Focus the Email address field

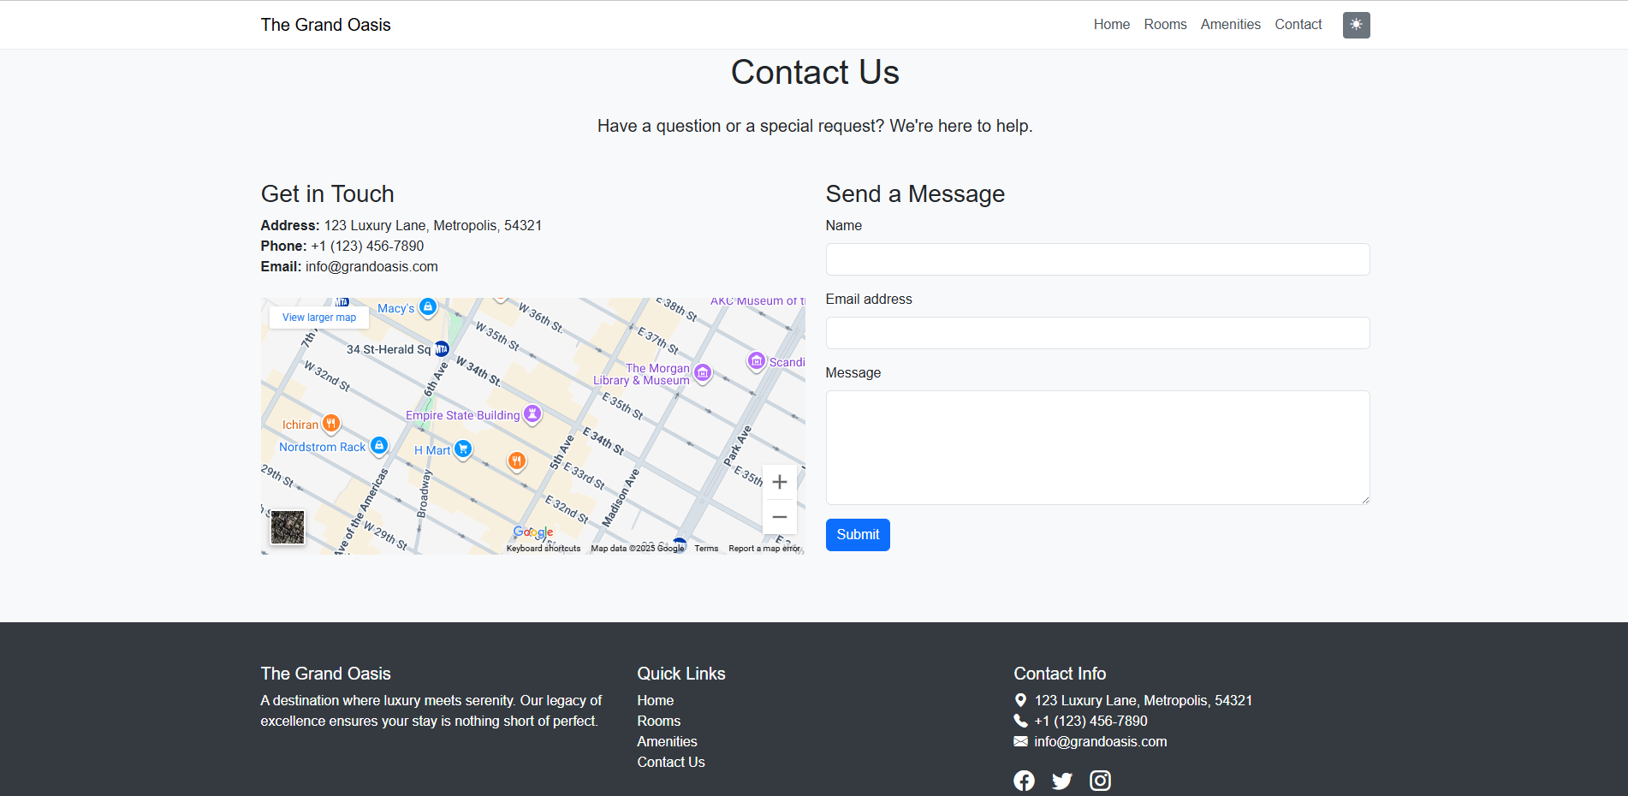click(x=1097, y=333)
